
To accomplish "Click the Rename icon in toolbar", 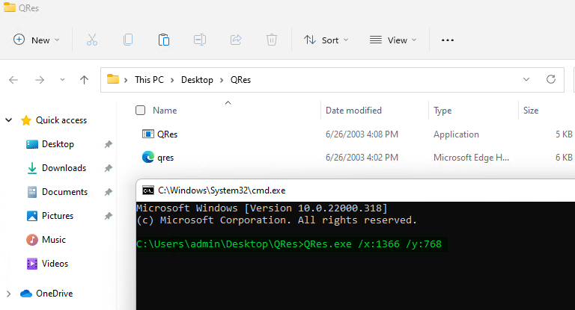I will (199, 40).
